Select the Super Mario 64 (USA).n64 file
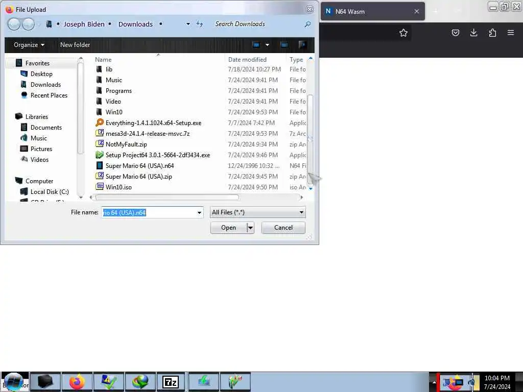 coord(139,166)
